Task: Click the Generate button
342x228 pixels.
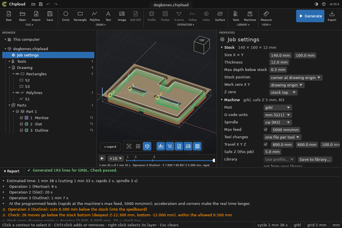Action: (310, 16)
